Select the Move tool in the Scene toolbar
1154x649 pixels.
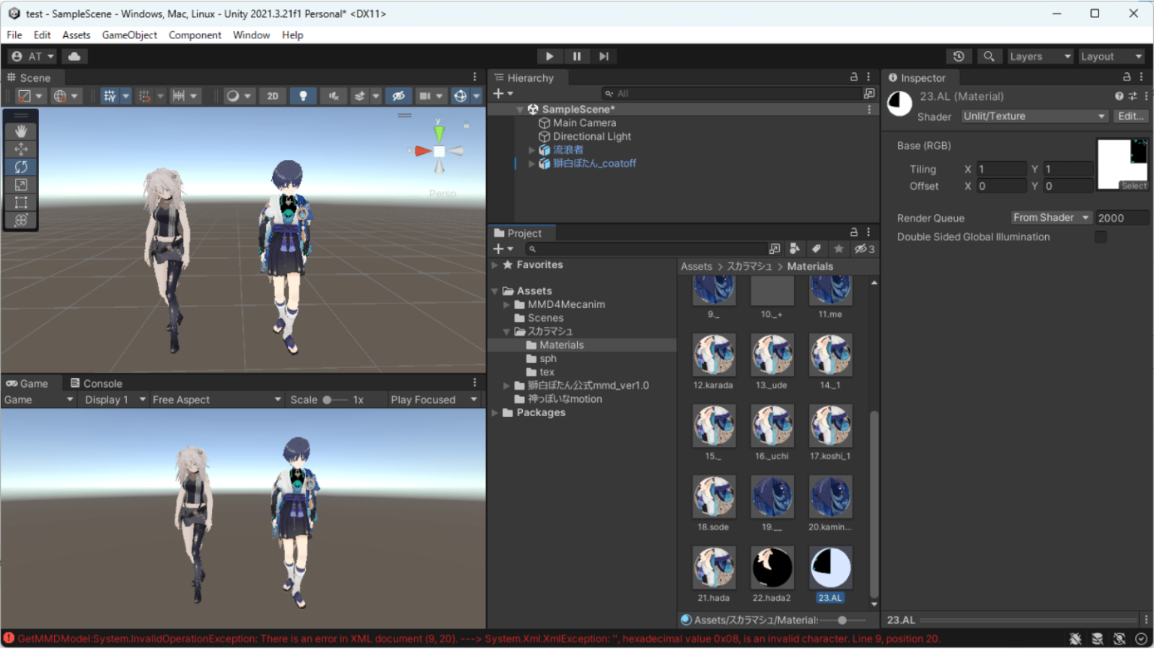(21, 149)
